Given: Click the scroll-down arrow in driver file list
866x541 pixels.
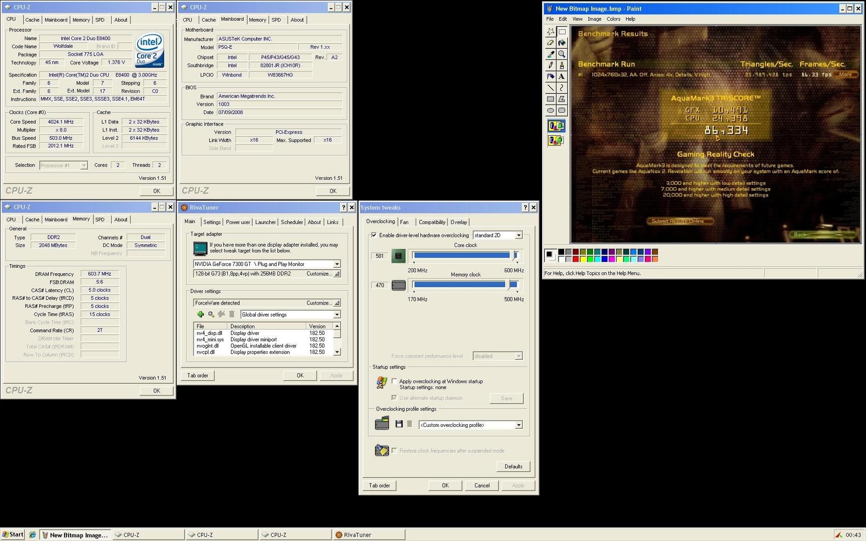Looking at the screenshot, I should pyautogui.click(x=337, y=352).
